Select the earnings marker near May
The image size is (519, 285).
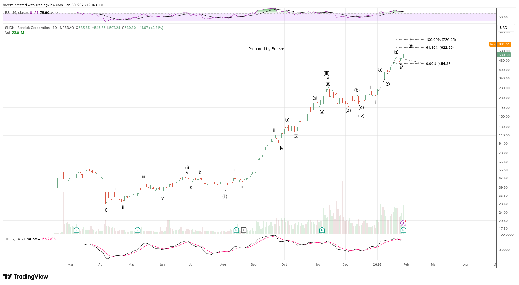click(137, 230)
